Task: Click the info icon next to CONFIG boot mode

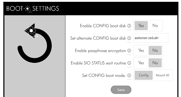Action: tap(129, 76)
